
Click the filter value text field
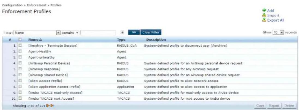(98, 33)
